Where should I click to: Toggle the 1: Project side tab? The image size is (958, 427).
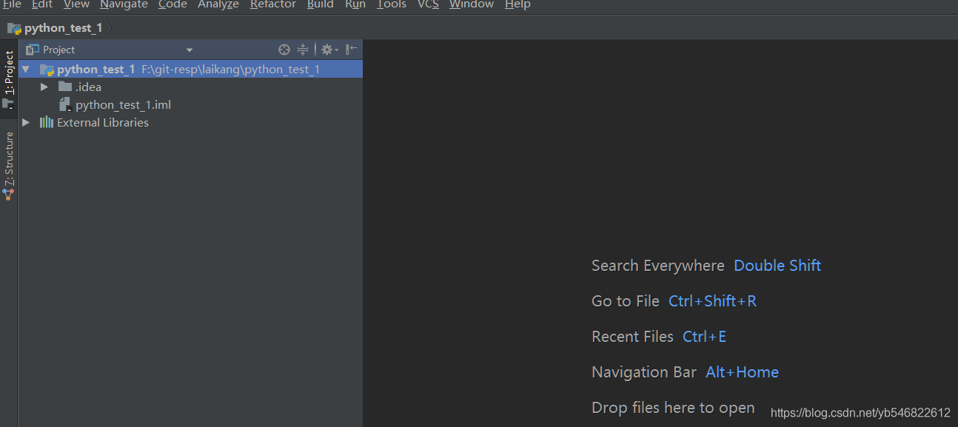(x=9, y=78)
